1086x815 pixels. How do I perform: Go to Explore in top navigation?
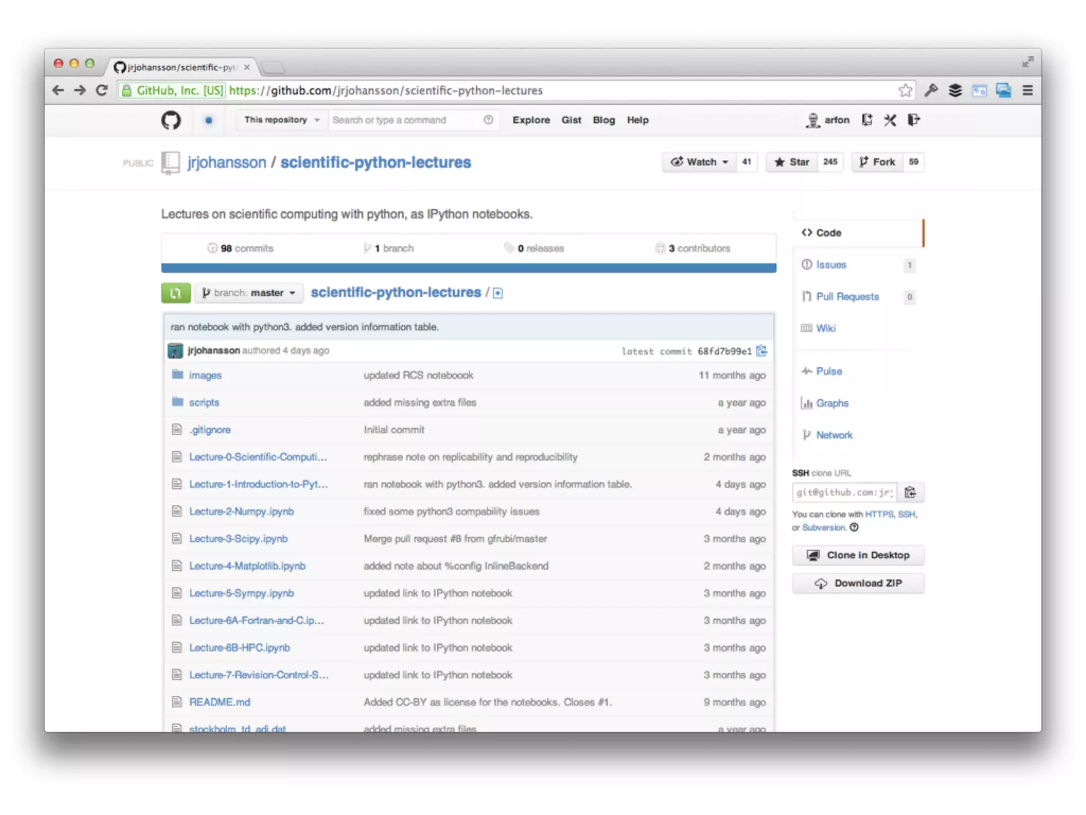point(531,120)
